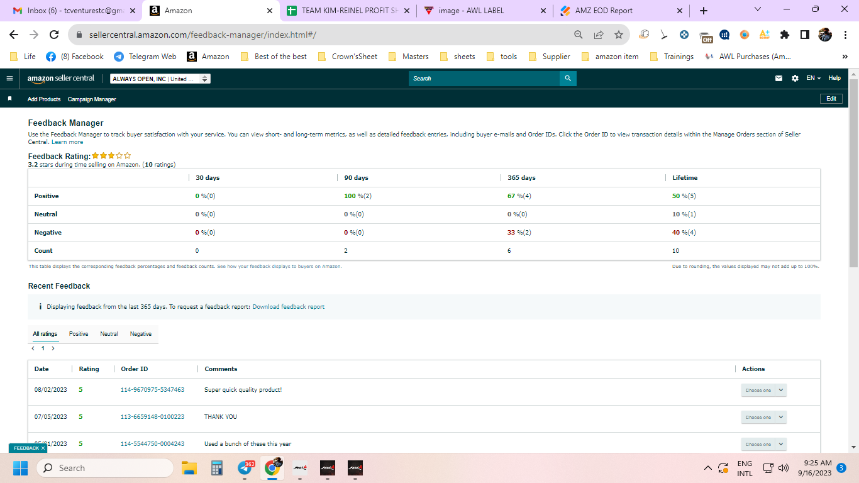Open Chrome three-dot menu
Screen dimensions: 859x483
pos(845,35)
